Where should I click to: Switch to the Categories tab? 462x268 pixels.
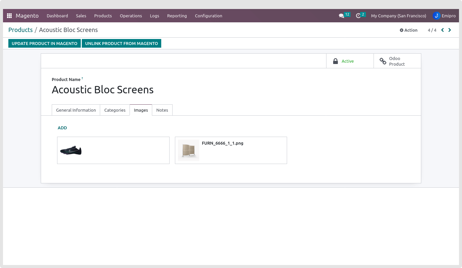point(115,110)
